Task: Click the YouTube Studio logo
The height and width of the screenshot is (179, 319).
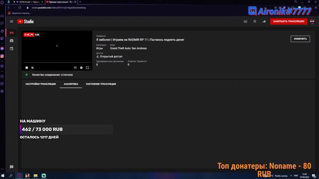Action: coord(25,21)
